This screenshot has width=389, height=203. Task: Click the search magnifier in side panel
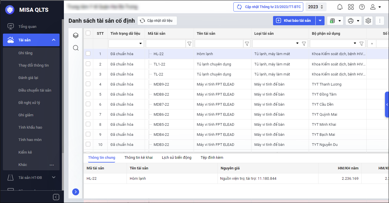click(x=76, y=48)
